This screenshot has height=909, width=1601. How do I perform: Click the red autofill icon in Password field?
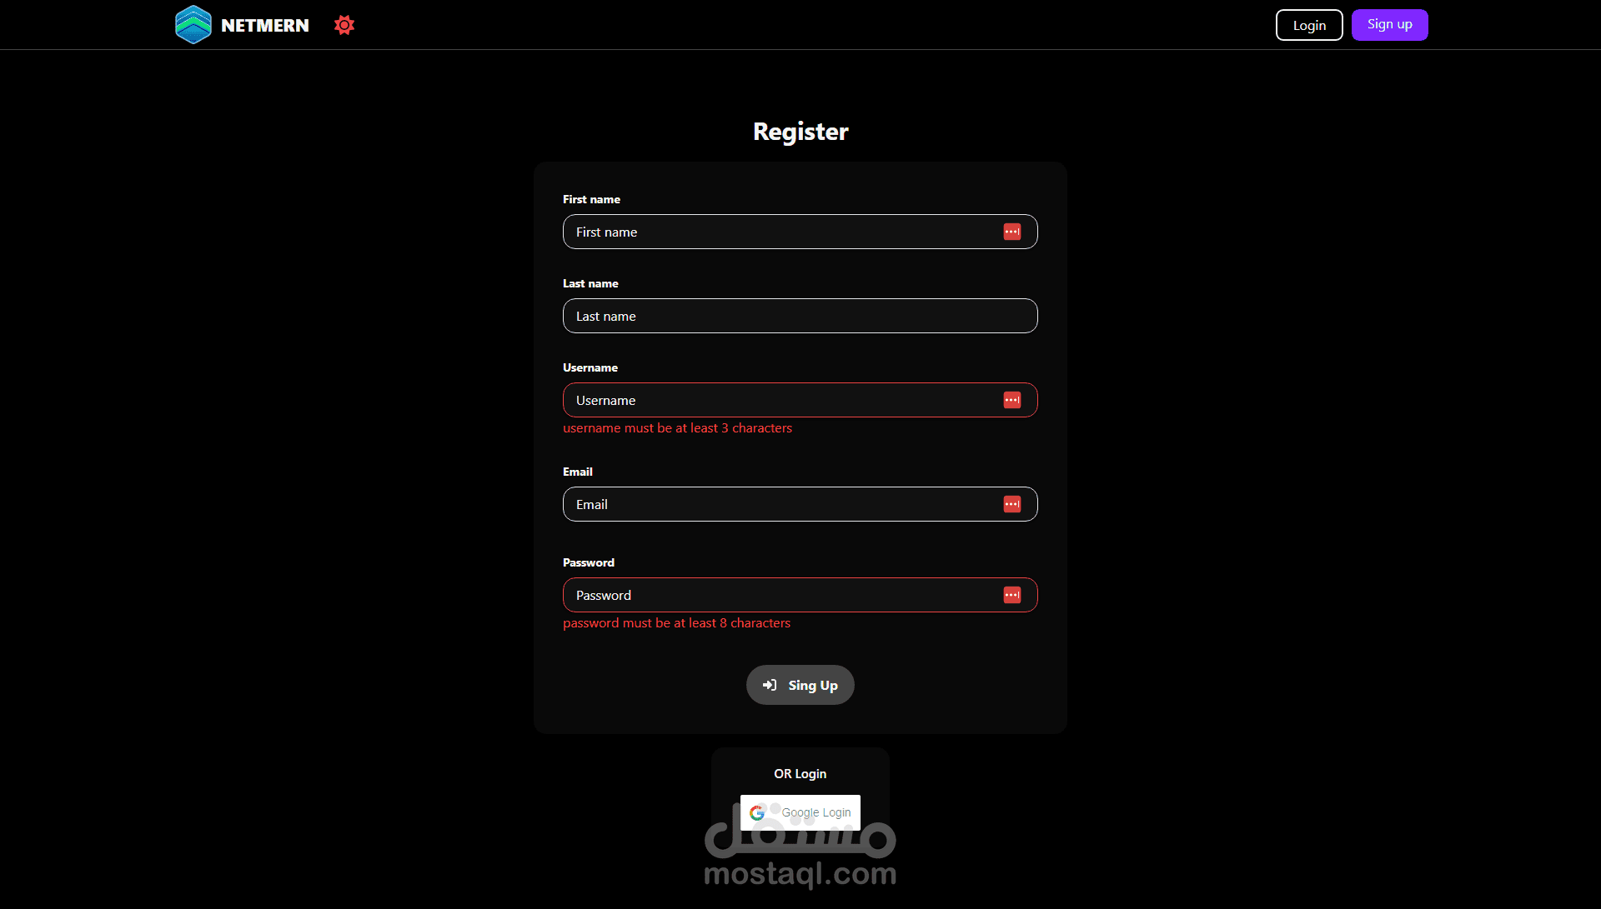[x=1011, y=595]
